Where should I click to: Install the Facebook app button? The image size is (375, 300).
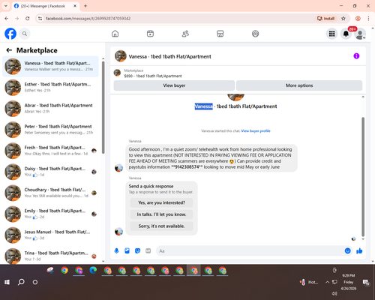325,19
